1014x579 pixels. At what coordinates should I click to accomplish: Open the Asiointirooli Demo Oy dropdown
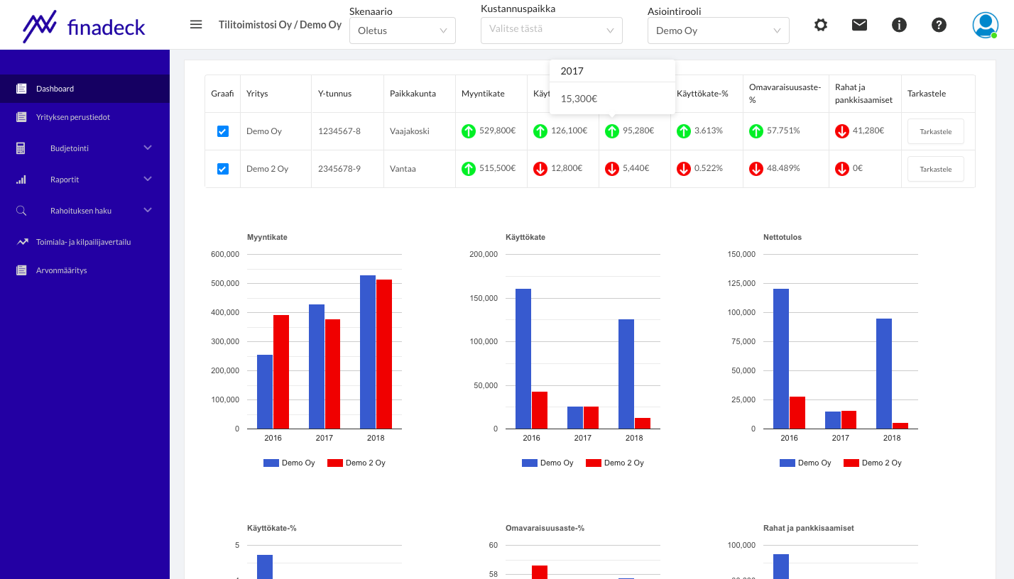[x=719, y=31]
